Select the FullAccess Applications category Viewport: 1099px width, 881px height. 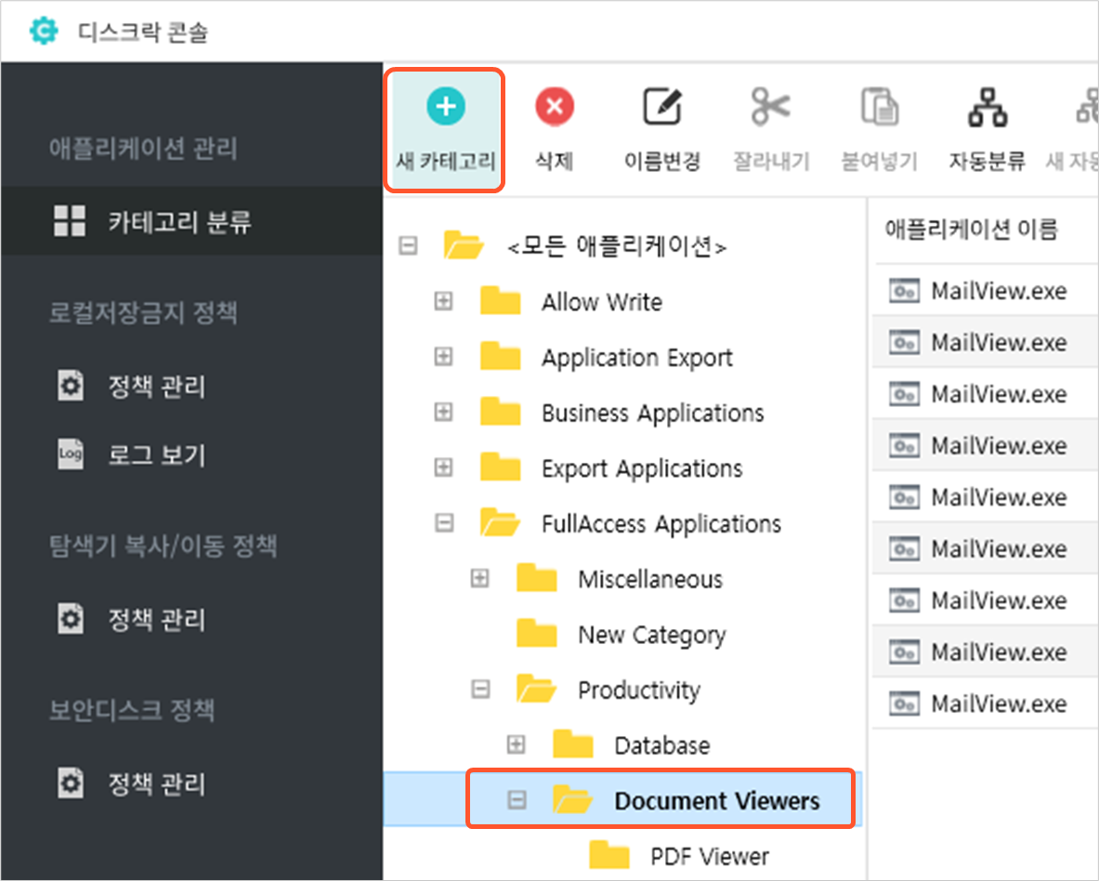point(661,523)
